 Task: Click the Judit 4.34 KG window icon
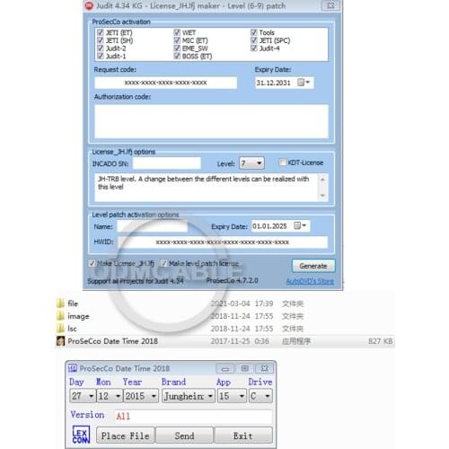point(89,5)
